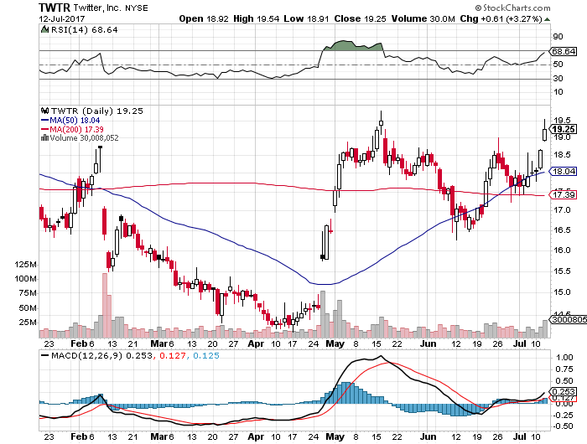Click the Open 18.92 value
Image resolution: width=587 pixels, height=444 pixels.
tap(203, 18)
